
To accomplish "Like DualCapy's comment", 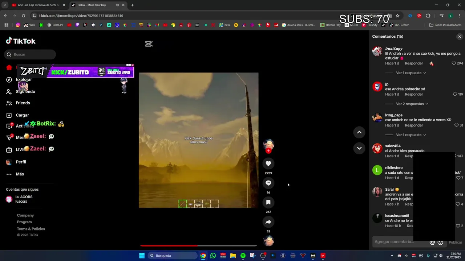I will point(454,63).
